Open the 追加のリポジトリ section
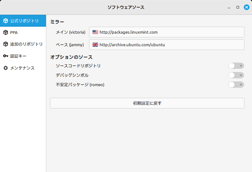The height and width of the screenshot is (172, 252). coord(23,44)
